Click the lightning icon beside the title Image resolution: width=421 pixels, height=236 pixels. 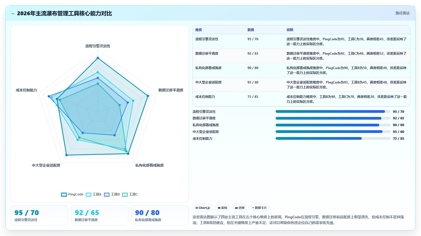(x=13, y=14)
